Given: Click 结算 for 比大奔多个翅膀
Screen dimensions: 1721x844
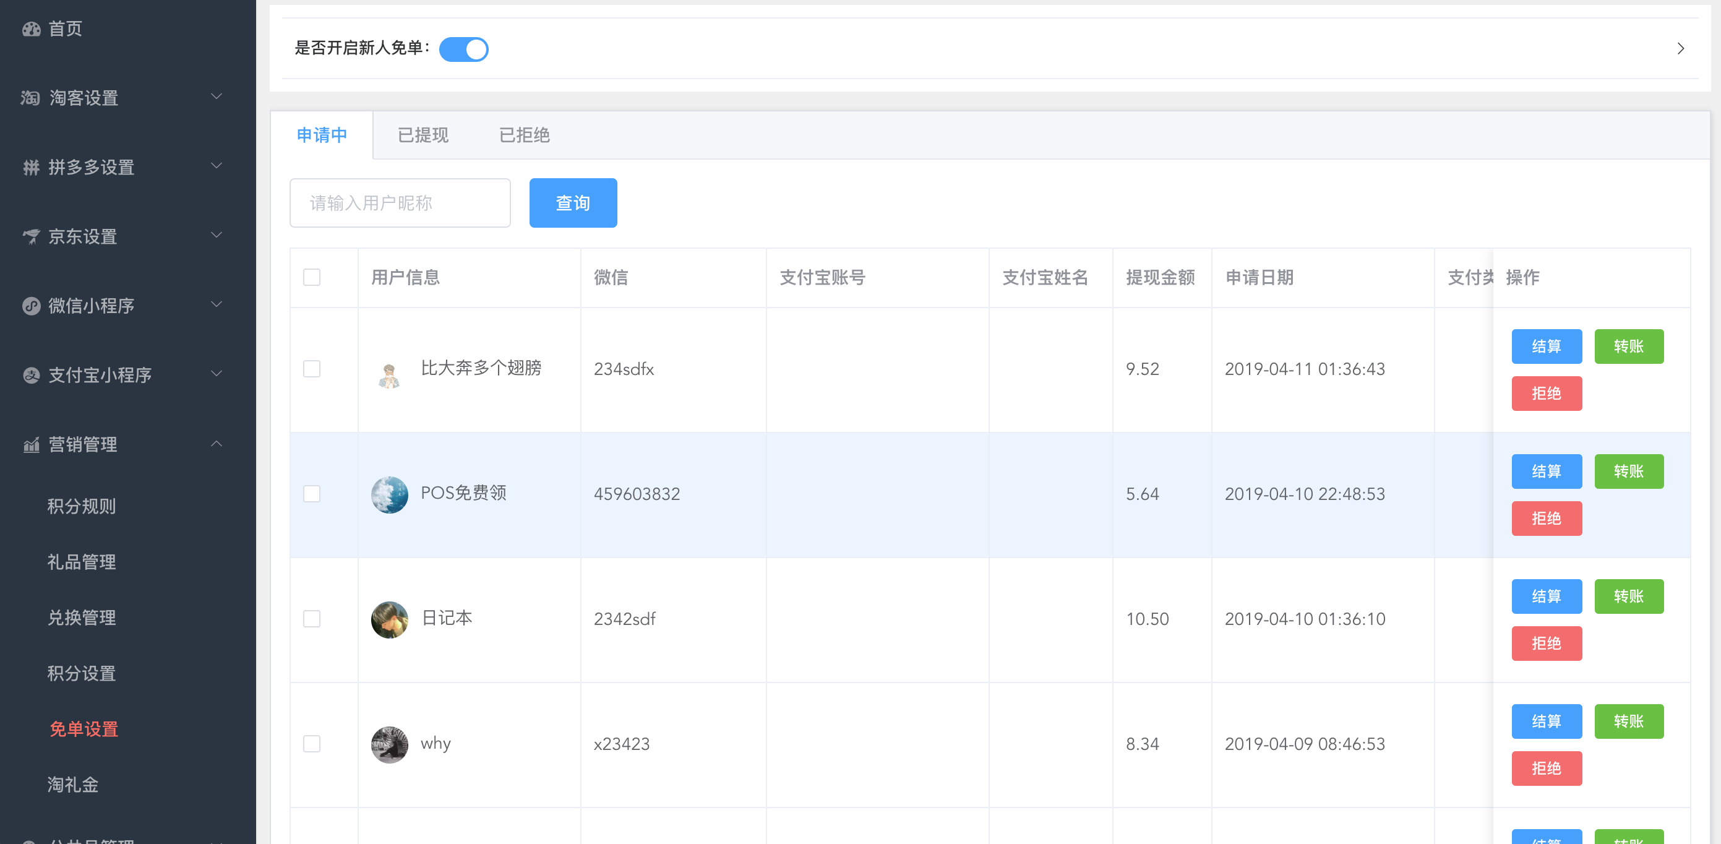Looking at the screenshot, I should 1547,346.
